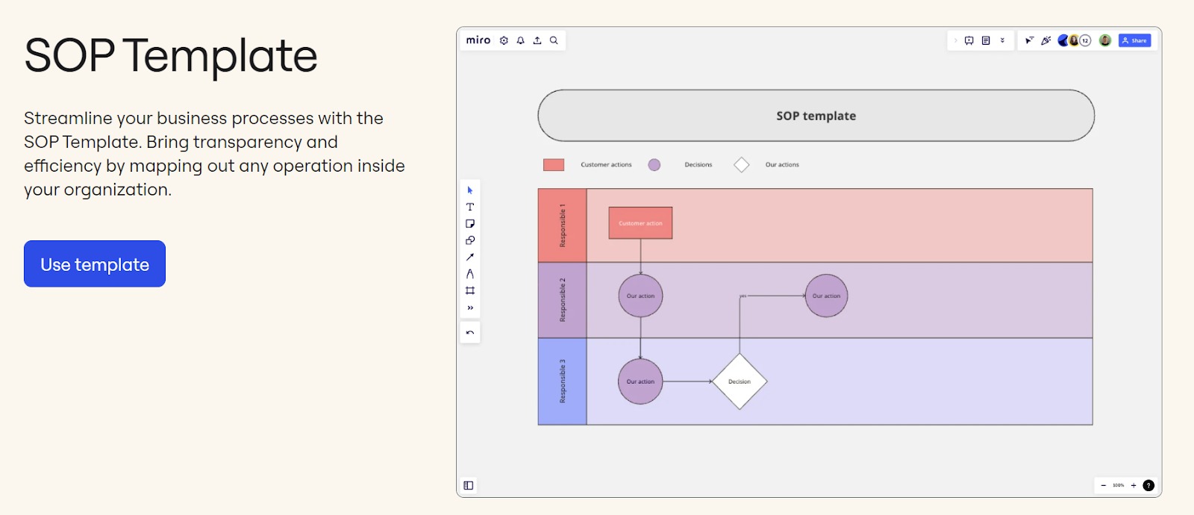Image resolution: width=1194 pixels, height=515 pixels.
Task: Expand collaboration tools double chevron
Action: pos(1002,40)
